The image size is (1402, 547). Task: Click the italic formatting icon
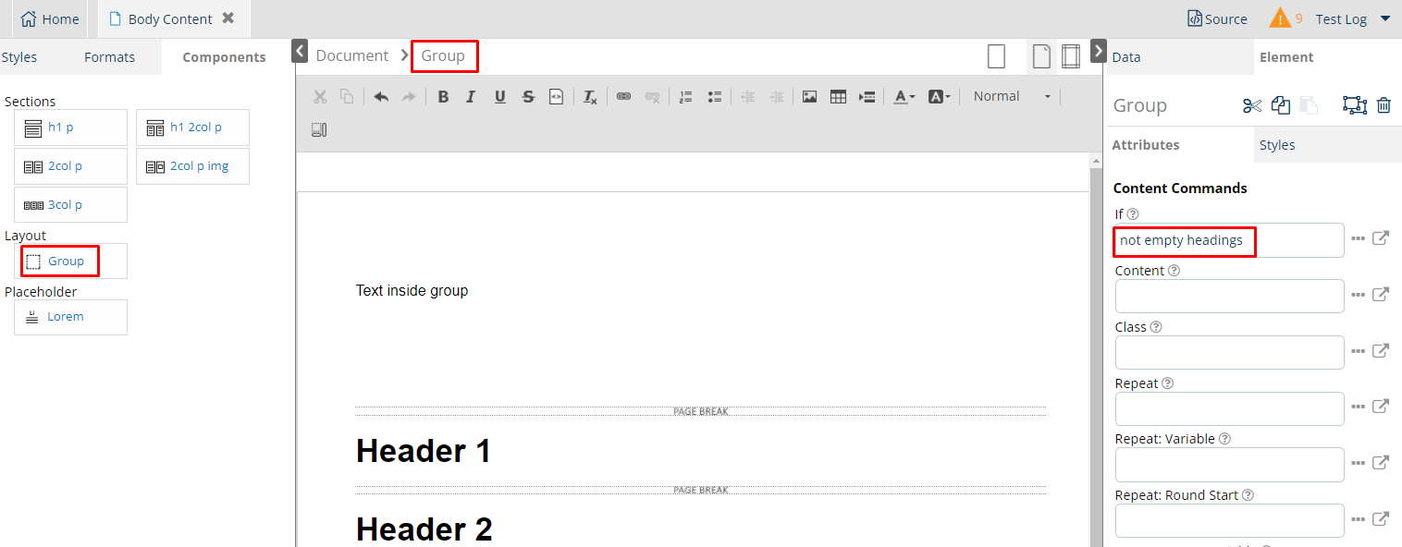click(471, 97)
